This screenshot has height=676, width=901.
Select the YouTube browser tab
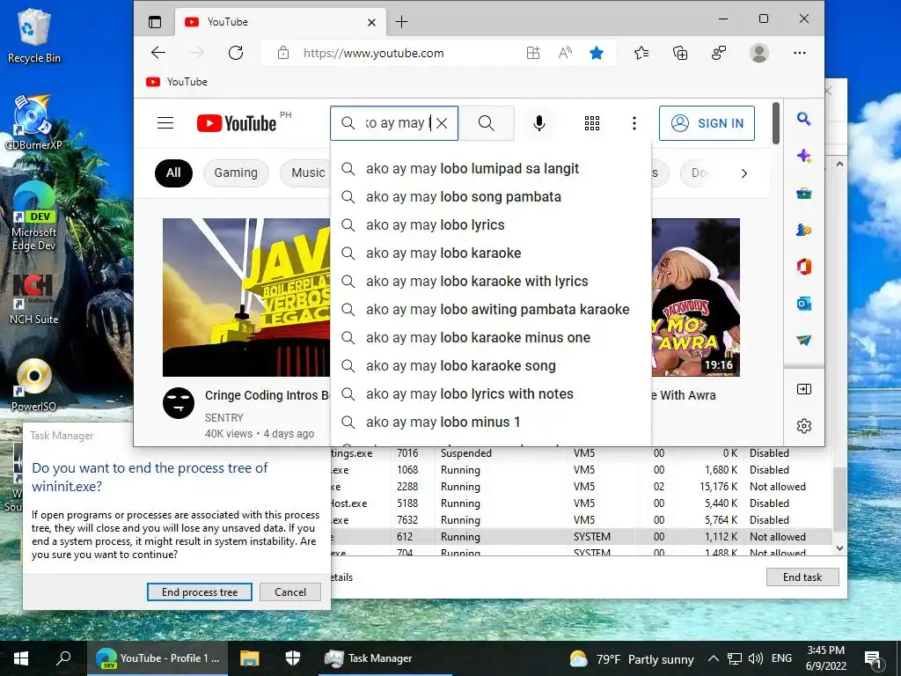click(x=280, y=22)
